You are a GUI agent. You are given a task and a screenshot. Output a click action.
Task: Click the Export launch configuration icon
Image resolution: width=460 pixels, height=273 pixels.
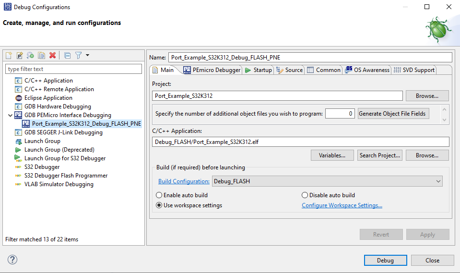[x=30, y=56]
